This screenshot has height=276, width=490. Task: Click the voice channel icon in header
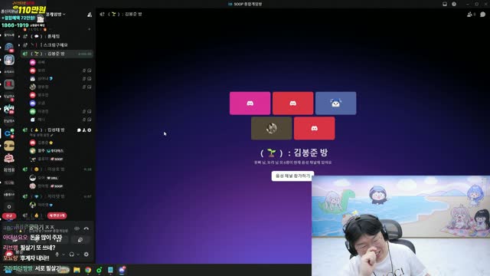(102, 15)
